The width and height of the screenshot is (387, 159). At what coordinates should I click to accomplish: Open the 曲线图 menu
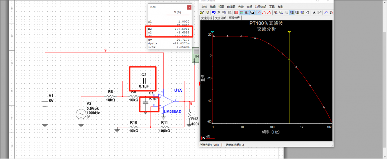point(231,7)
